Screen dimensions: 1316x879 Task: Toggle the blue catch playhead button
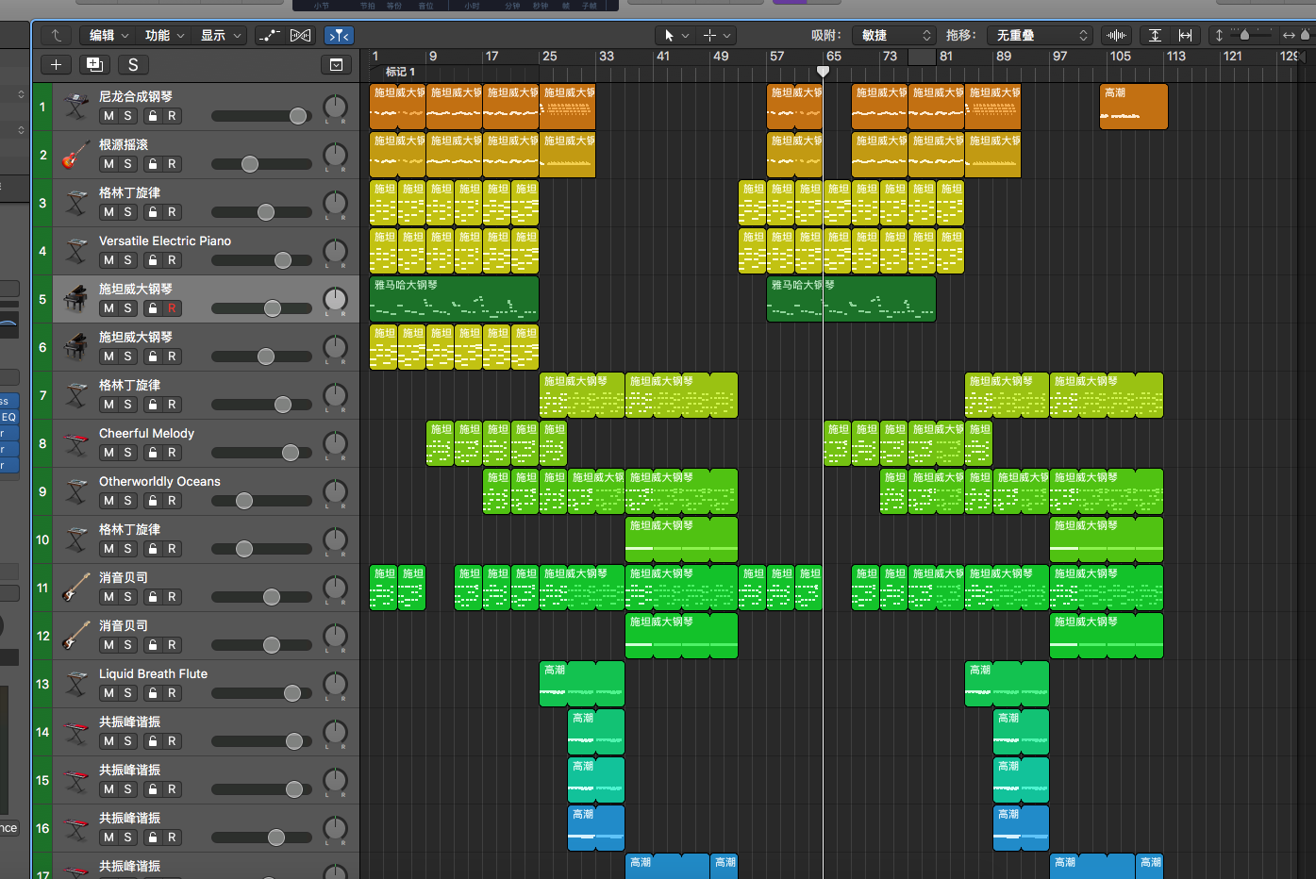(339, 35)
